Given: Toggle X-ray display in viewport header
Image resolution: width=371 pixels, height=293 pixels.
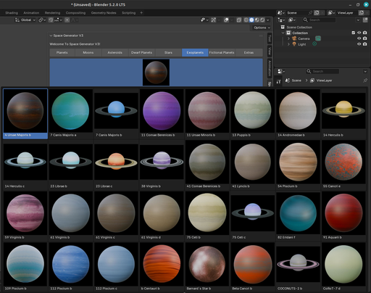Looking at the screenshot, I should (239, 20).
